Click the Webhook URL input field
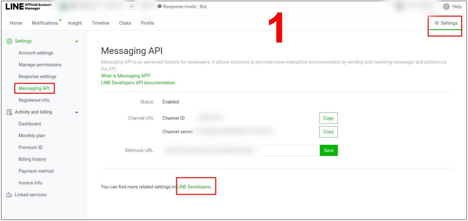Screen dimensions: 468x221 tap(241, 150)
